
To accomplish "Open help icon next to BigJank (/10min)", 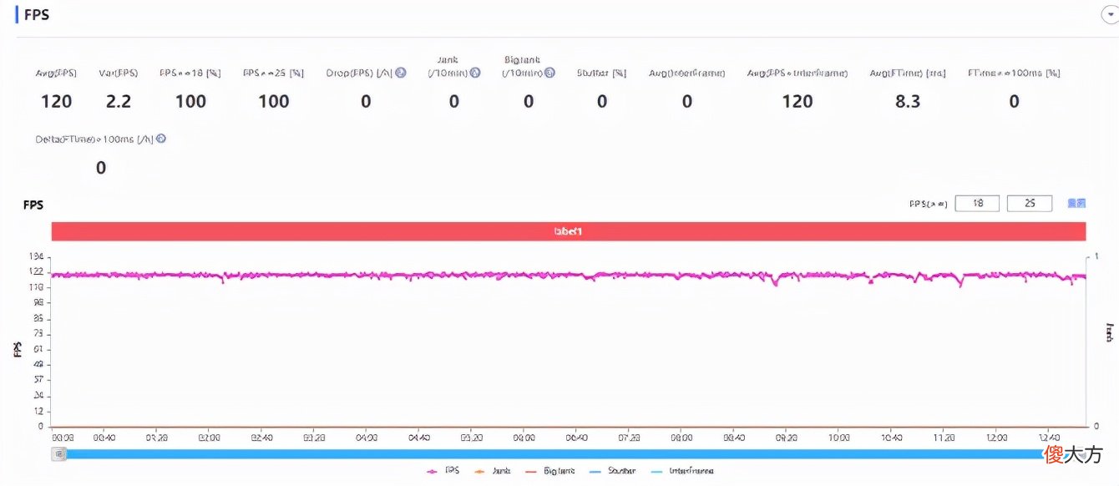I will pyautogui.click(x=549, y=73).
